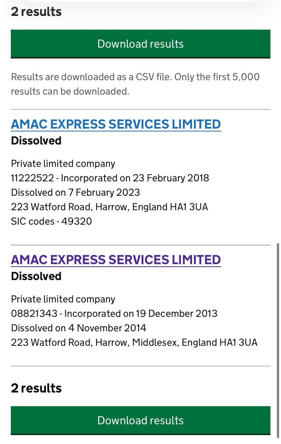Click 'Private limited company' under first result
The image size is (281, 444).
[63, 164]
